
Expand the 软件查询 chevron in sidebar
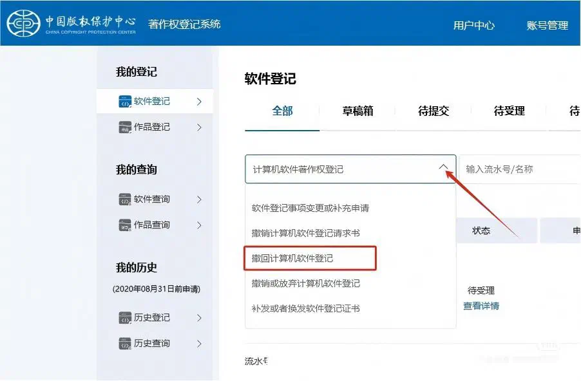pyautogui.click(x=199, y=200)
